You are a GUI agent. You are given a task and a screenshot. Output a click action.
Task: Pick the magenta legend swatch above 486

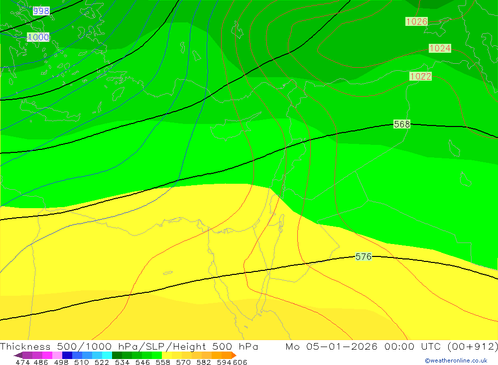(x=47, y=355)
